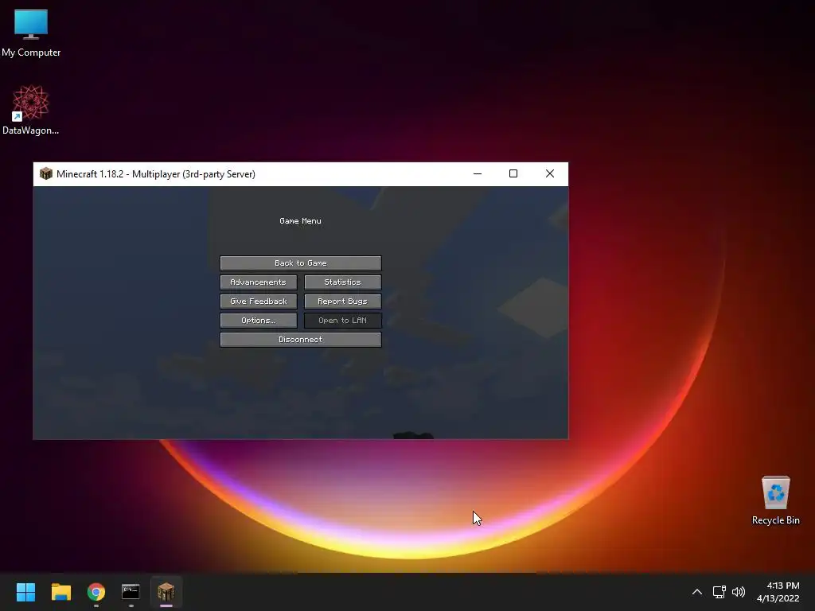
Task: Click the Game Menu heading text
Action: pos(300,221)
